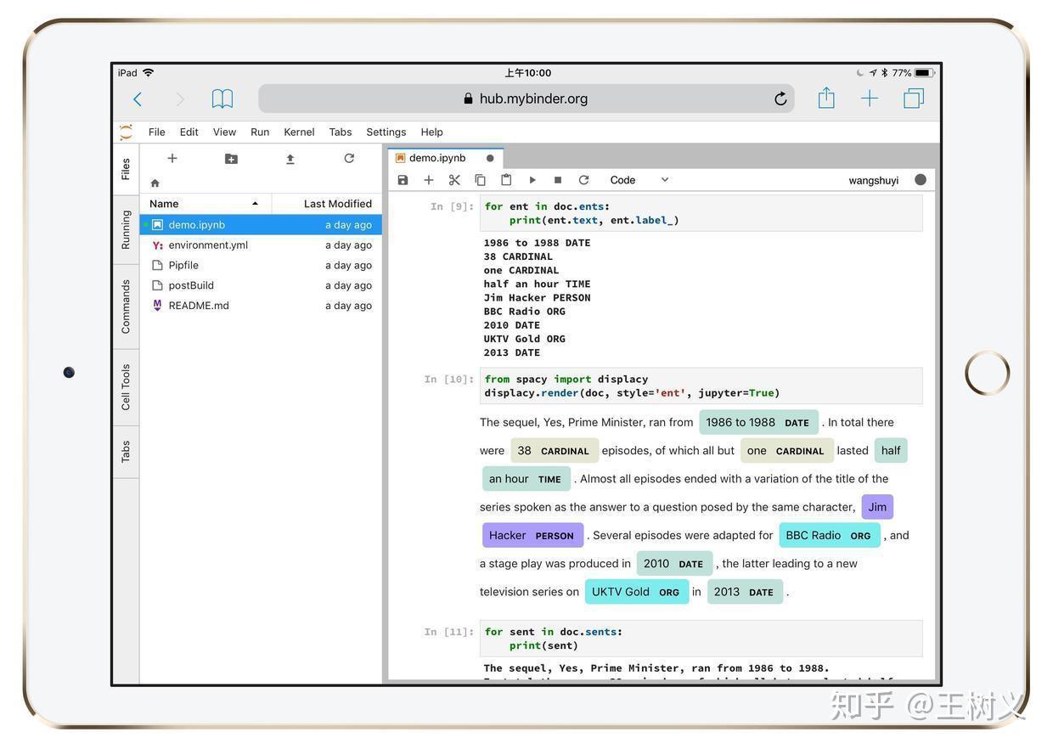This screenshot has width=1053, height=749.
Task: Open environment.yml in file browser
Action: 208,245
